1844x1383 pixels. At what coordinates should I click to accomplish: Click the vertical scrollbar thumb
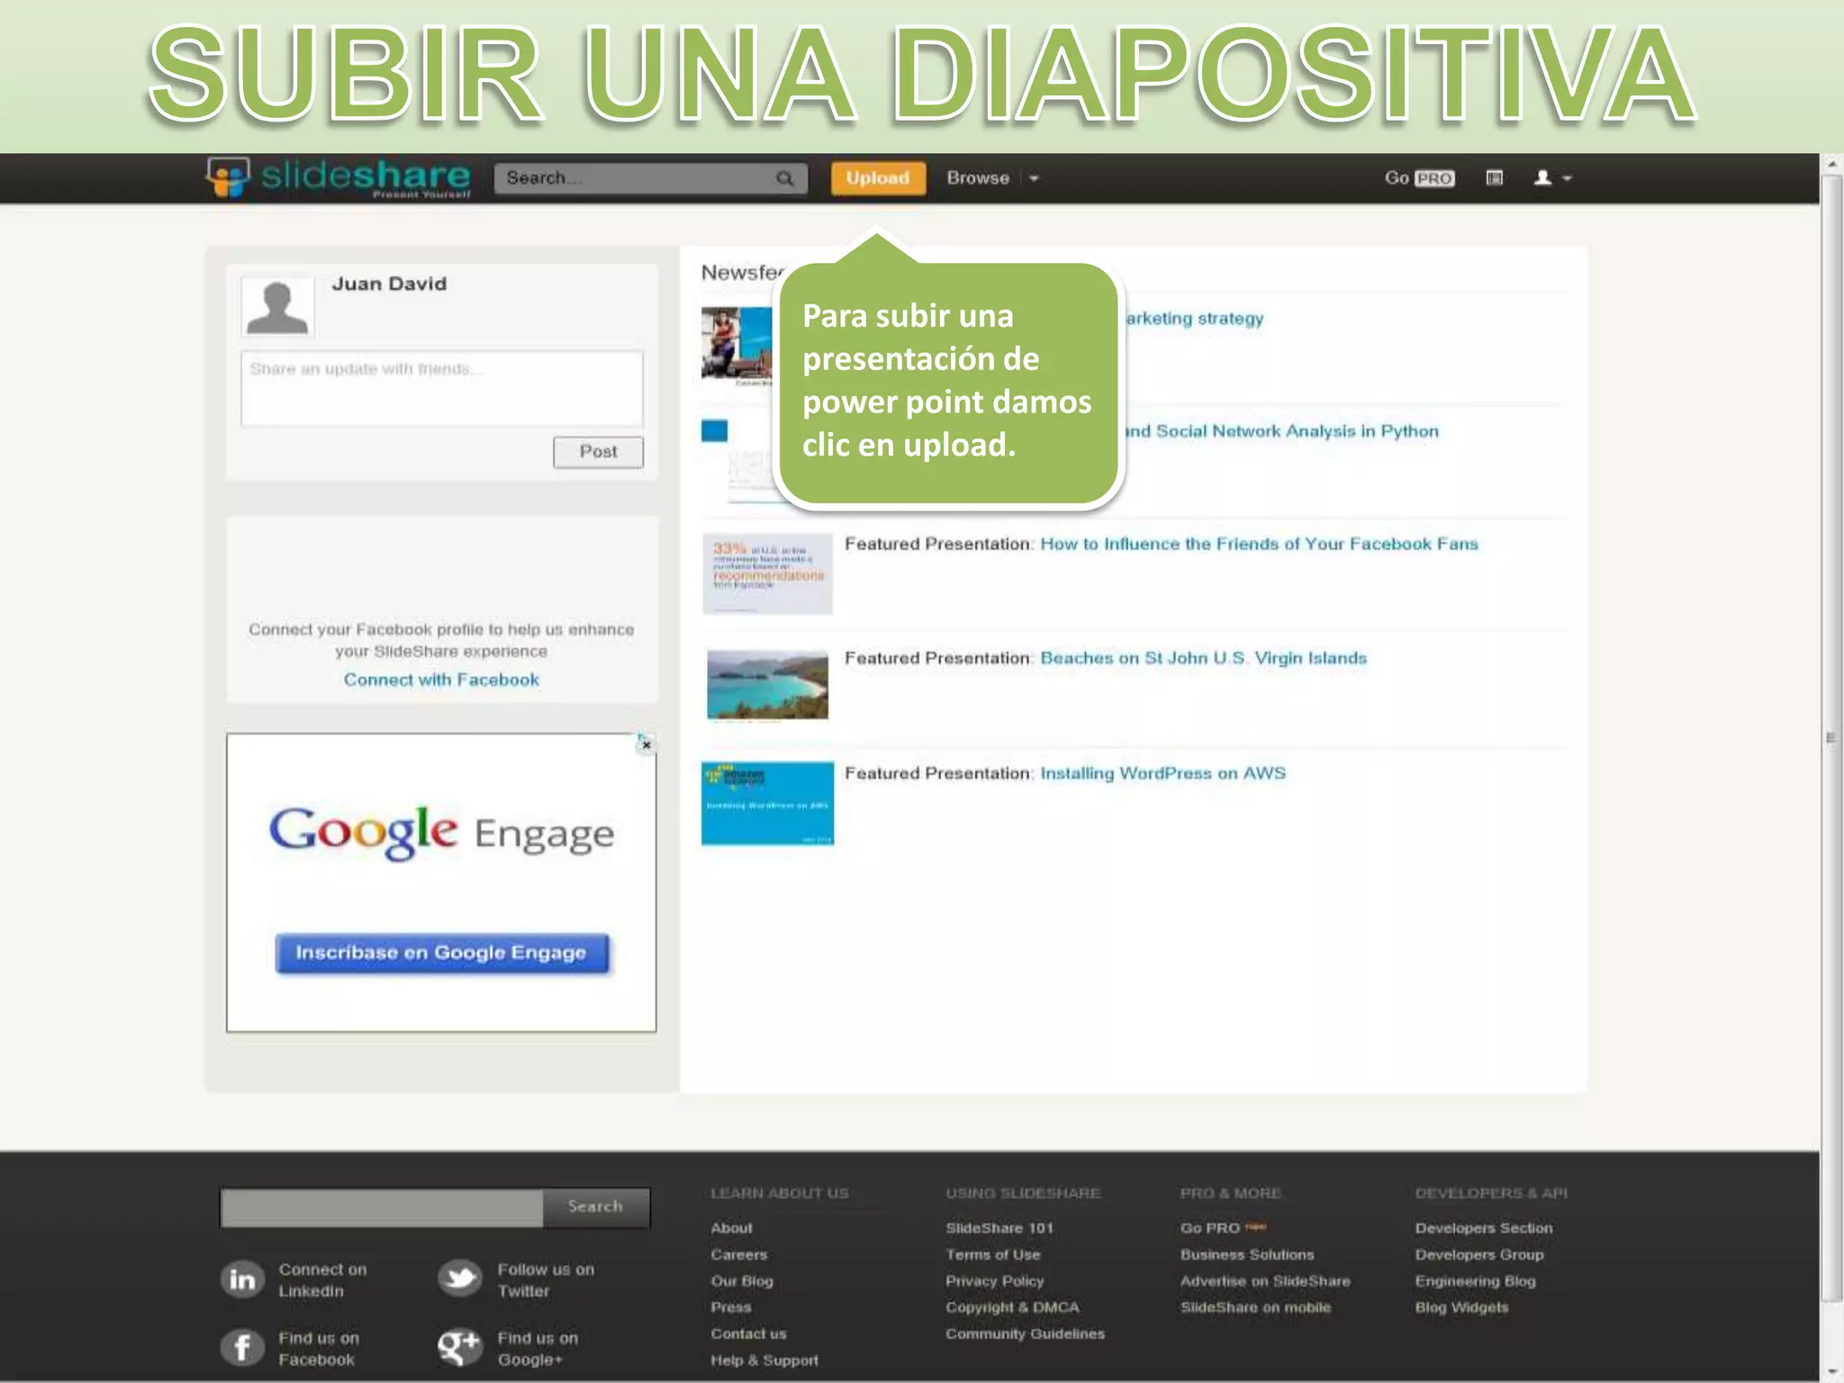(x=1831, y=738)
